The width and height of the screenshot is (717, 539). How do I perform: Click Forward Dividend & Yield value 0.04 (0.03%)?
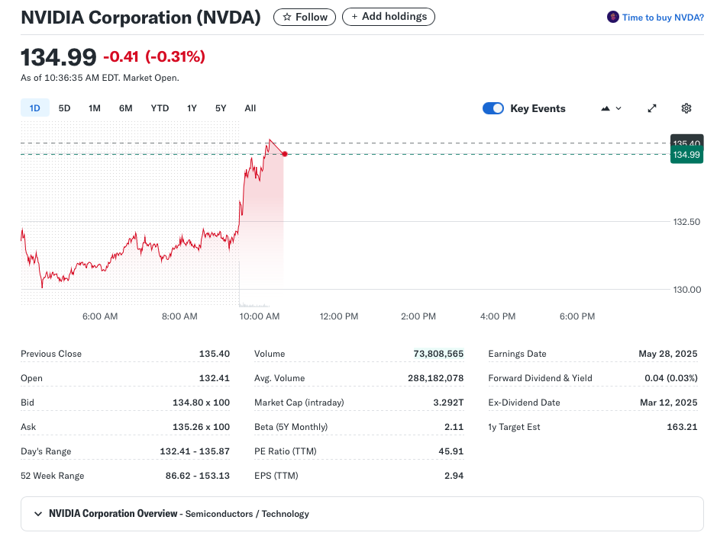pyautogui.click(x=671, y=378)
